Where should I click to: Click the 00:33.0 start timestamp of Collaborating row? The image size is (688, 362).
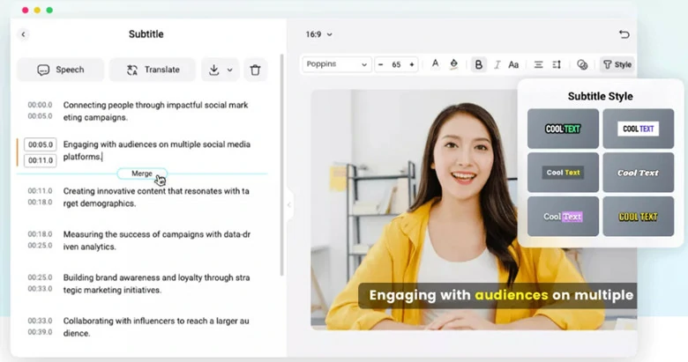click(x=40, y=321)
